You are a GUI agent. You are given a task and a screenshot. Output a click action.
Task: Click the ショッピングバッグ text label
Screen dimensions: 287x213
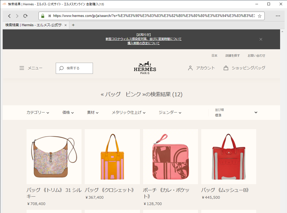[x=249, y=68]
